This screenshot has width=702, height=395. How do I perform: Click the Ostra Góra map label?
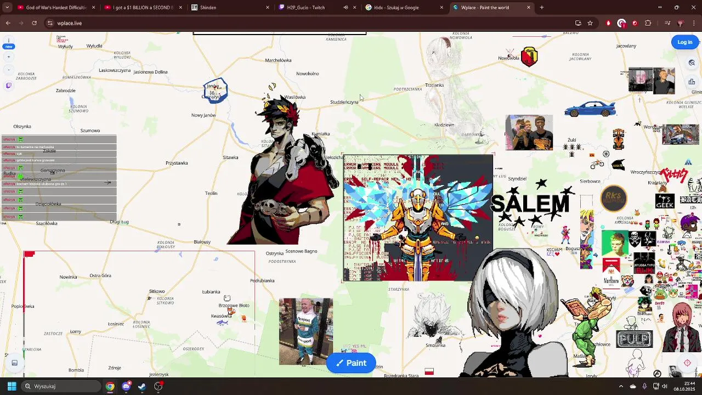(100, 276)
